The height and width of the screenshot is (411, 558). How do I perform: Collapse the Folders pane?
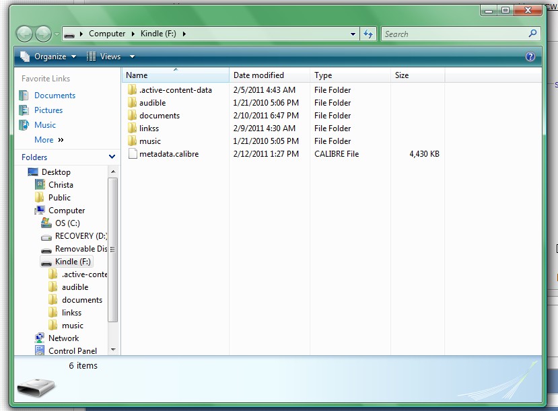click(x=112, y=157)
